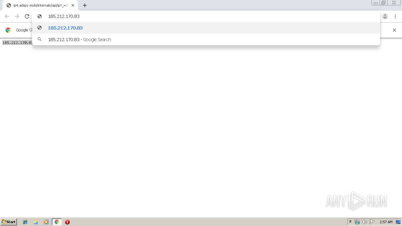Image resolution: width=402 pixels, height=226 pixels.
Task: Click the highlighted IP text on page
Action: tap(17, 43)
